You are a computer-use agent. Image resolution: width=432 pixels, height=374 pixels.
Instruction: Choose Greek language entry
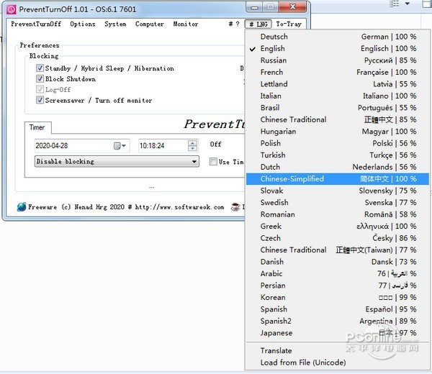[x=338, y=226]
